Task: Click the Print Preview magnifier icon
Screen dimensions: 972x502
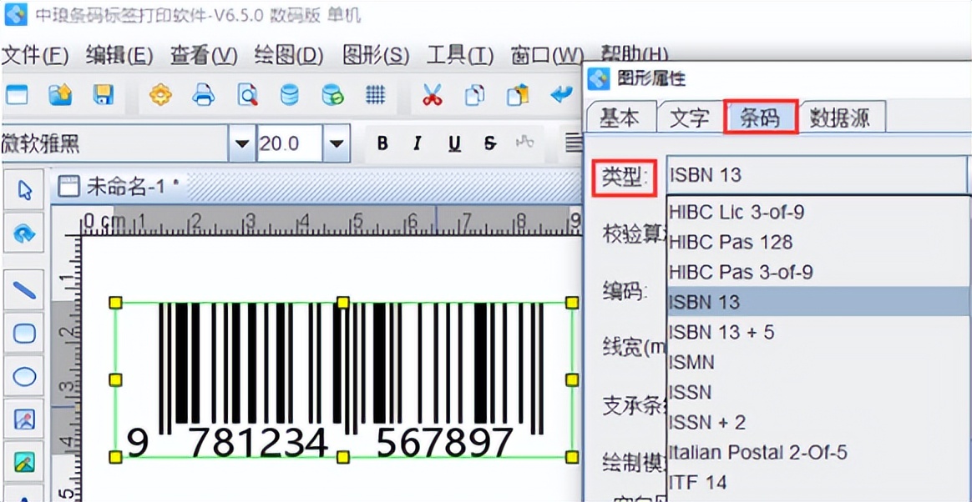Action: 247,94
